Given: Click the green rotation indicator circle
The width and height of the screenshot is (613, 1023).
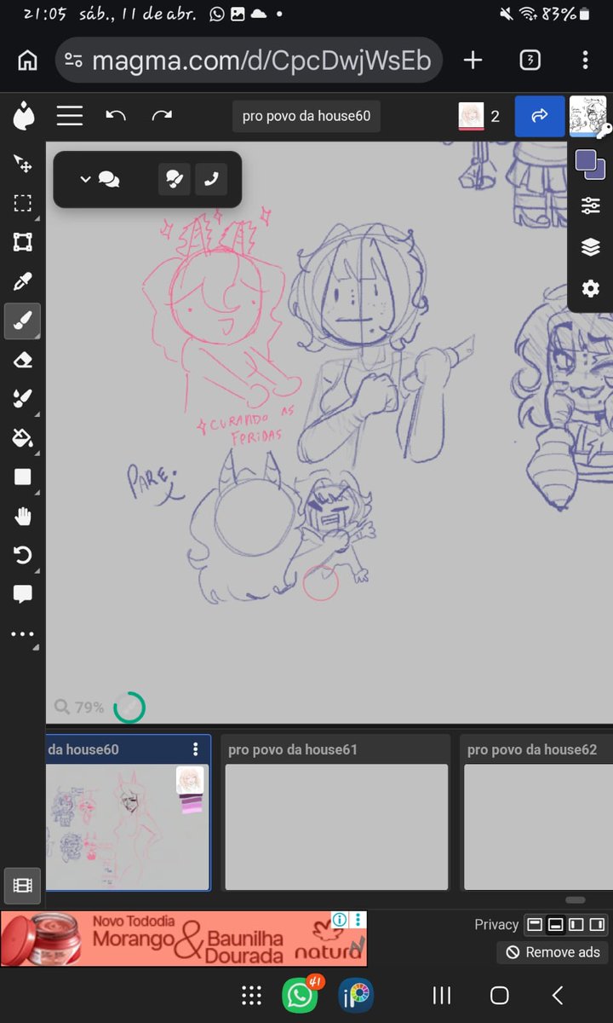Looking at the screenshot, I should point(129,707).
